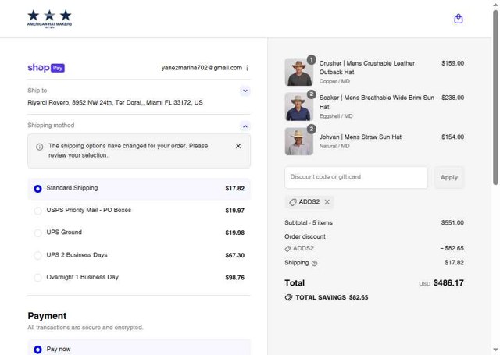Click the Shop Pay logo
The width and height of the screenshot is (500, 355).
(x=46, y=68)
